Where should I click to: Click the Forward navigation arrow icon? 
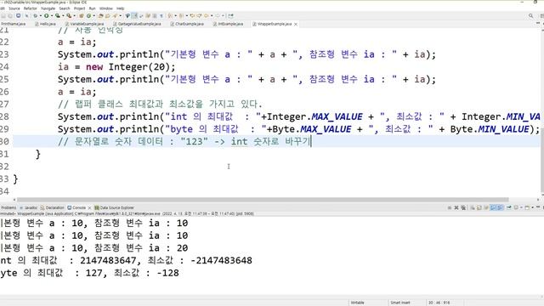point(218,15)
